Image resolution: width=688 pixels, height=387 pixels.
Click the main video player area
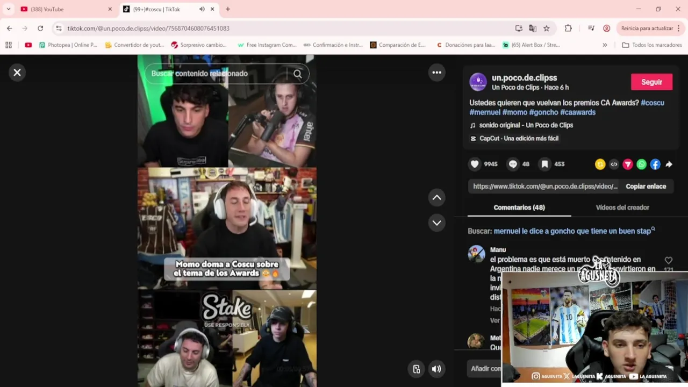pyautogui.click(x=227, y=221)
